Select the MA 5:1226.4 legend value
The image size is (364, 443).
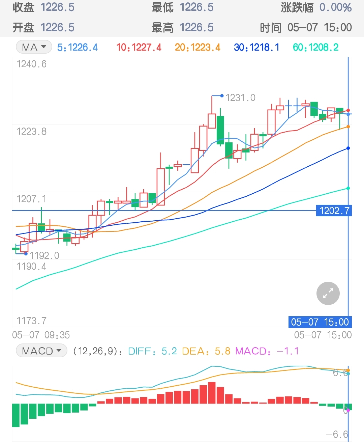(x=78, y=47)
